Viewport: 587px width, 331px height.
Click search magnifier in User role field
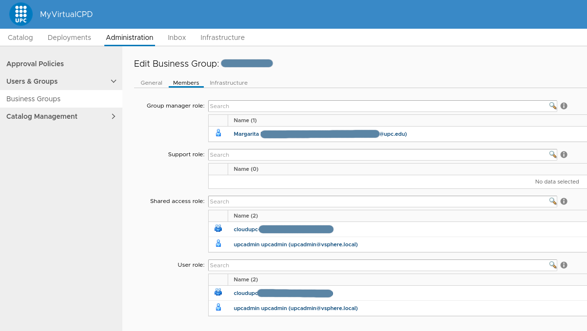[x=552, y=265]
